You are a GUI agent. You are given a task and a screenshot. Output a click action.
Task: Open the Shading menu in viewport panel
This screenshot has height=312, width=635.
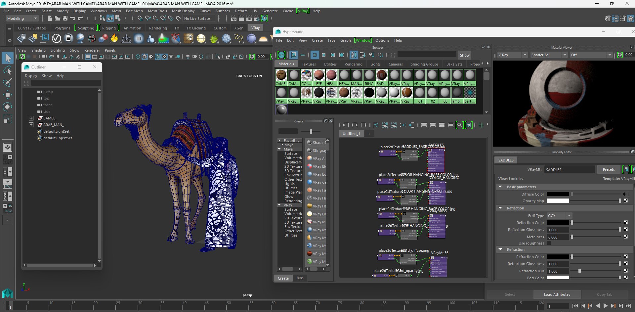pyautogui.click(x=38, y=50)
